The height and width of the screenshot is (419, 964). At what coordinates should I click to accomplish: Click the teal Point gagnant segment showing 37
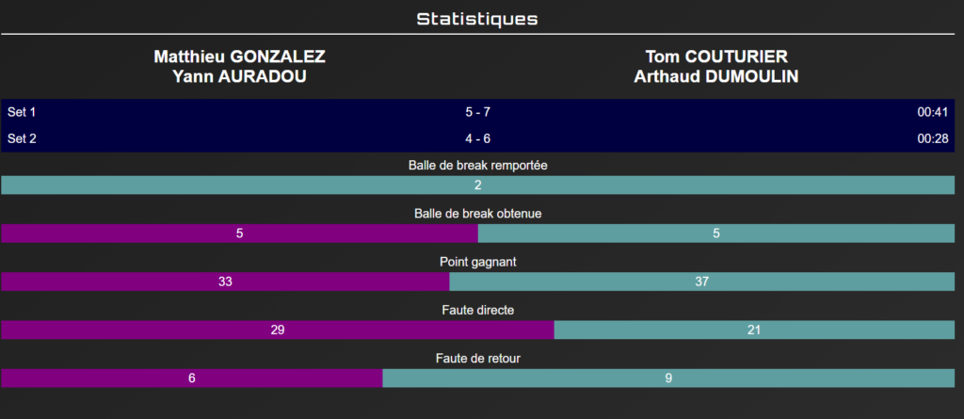[x=702, y=282]
